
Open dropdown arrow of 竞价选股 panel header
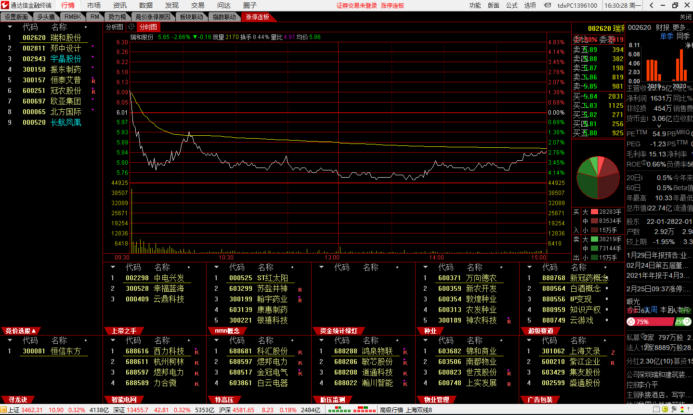[x=33, y=331]
